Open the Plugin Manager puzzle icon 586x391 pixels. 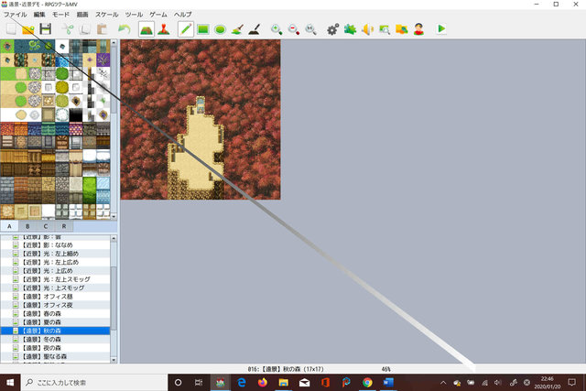click(x=350, y=29)
